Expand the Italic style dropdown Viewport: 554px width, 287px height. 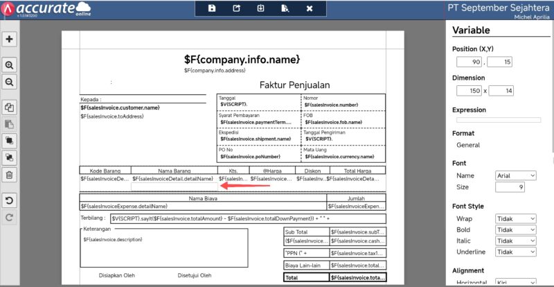pos(516,241)
